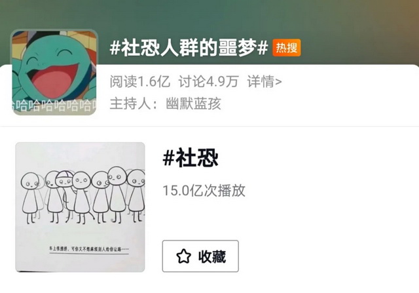Open the crowded stick-figure cartoon thumbnail

pyautogui.click(x=80, y=207)
